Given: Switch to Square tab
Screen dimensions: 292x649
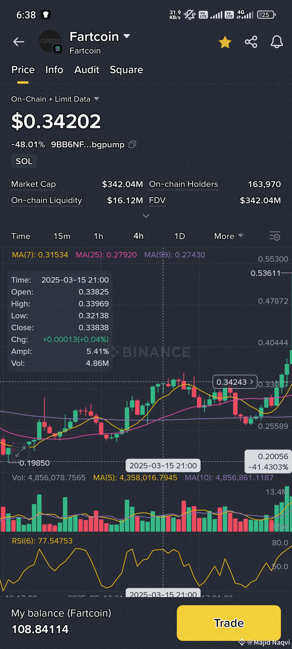Looking at the screenshot, I should pos(126,70).
